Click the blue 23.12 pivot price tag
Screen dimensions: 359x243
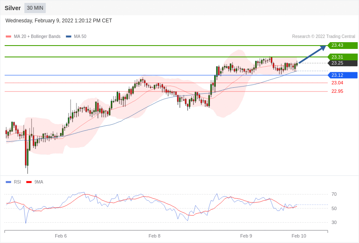pos(343,75)
